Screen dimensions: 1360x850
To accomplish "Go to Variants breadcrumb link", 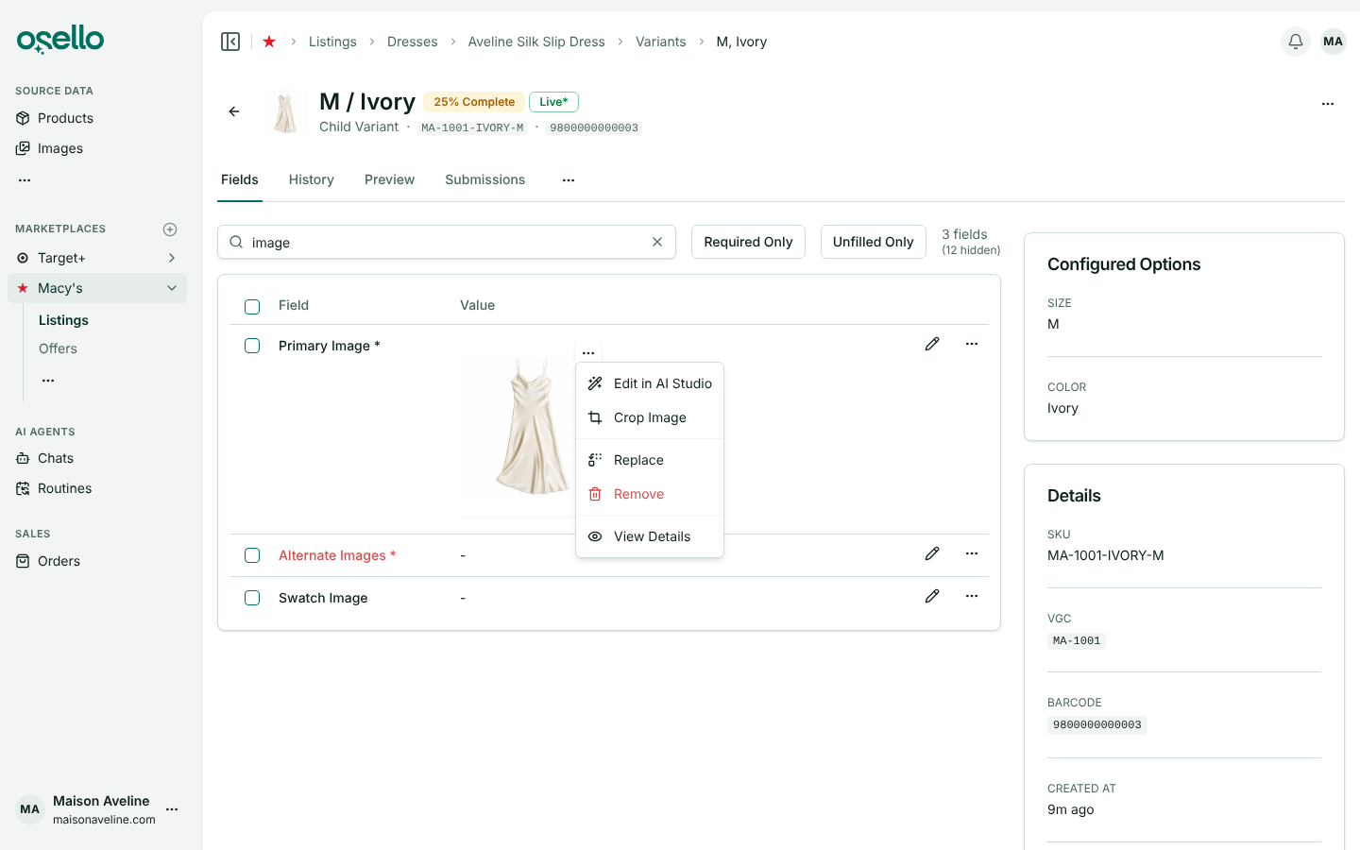I will point(661,42).
